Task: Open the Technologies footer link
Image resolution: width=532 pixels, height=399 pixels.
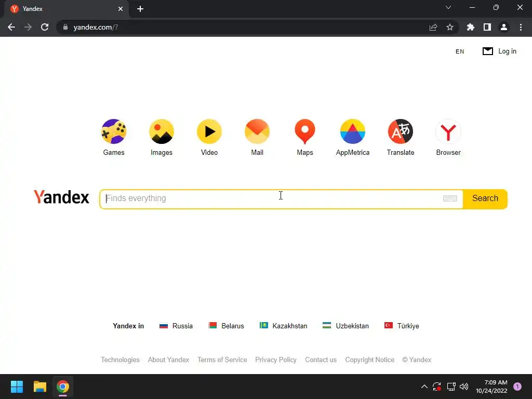Action: (120, 360)
